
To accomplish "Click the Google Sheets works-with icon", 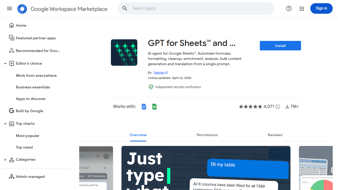I will (154, 107).
